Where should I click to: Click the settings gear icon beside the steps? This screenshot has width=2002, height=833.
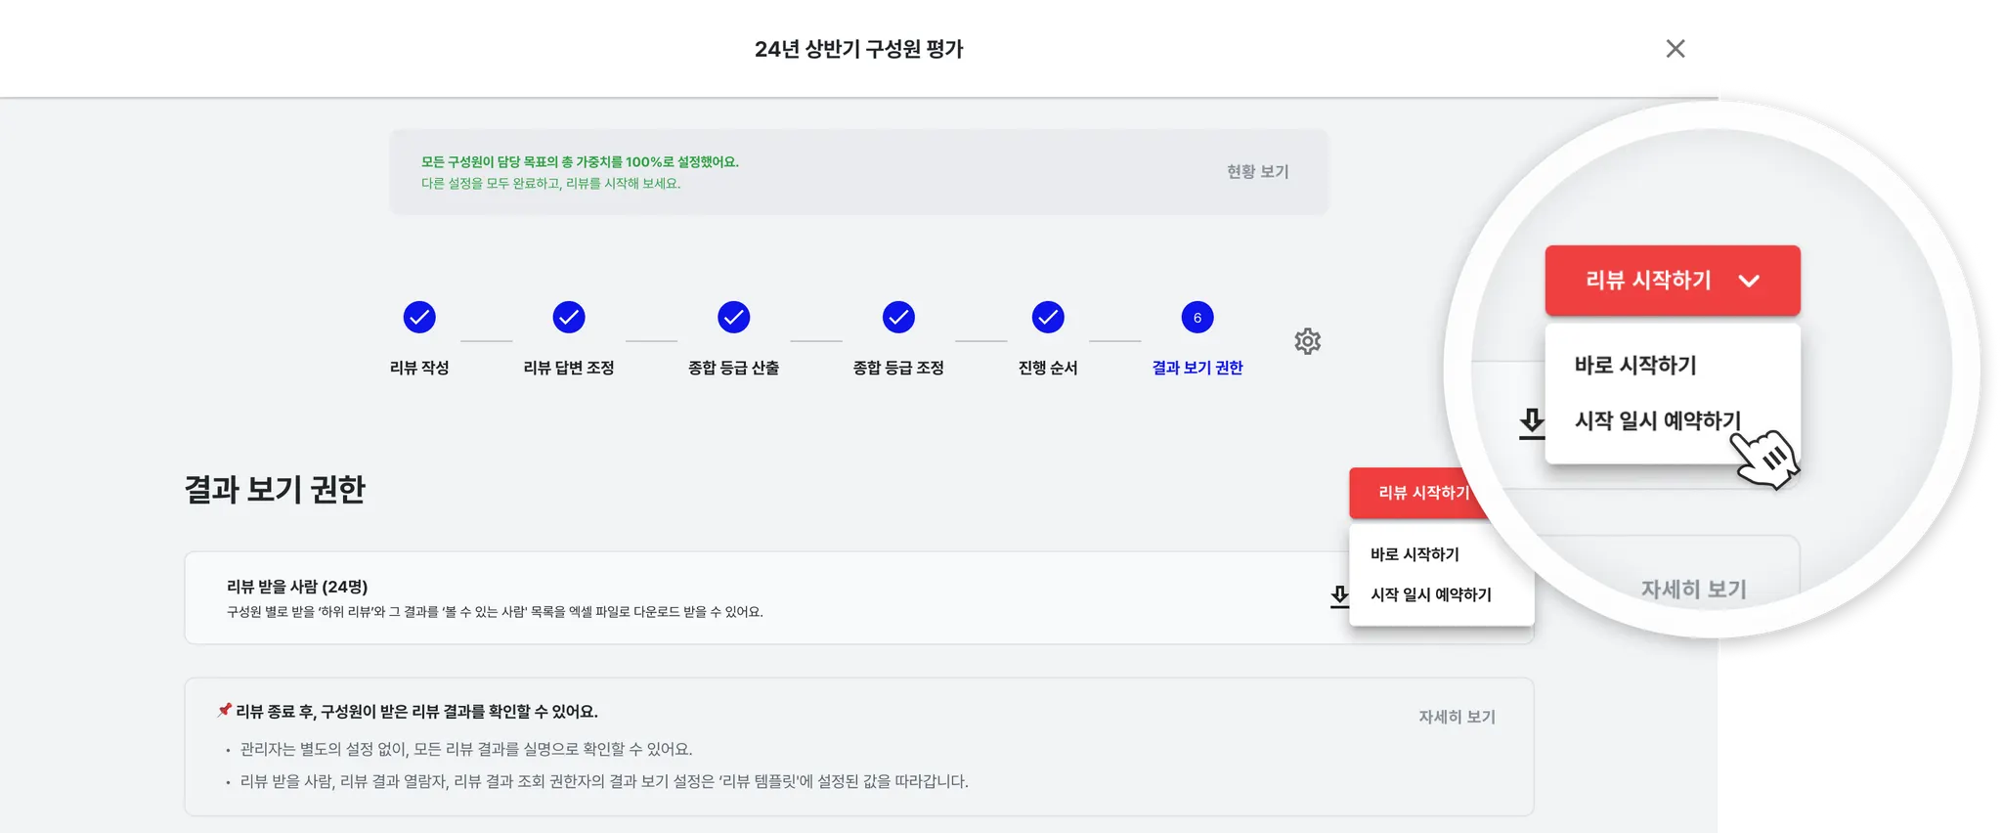coord(1307,341)
